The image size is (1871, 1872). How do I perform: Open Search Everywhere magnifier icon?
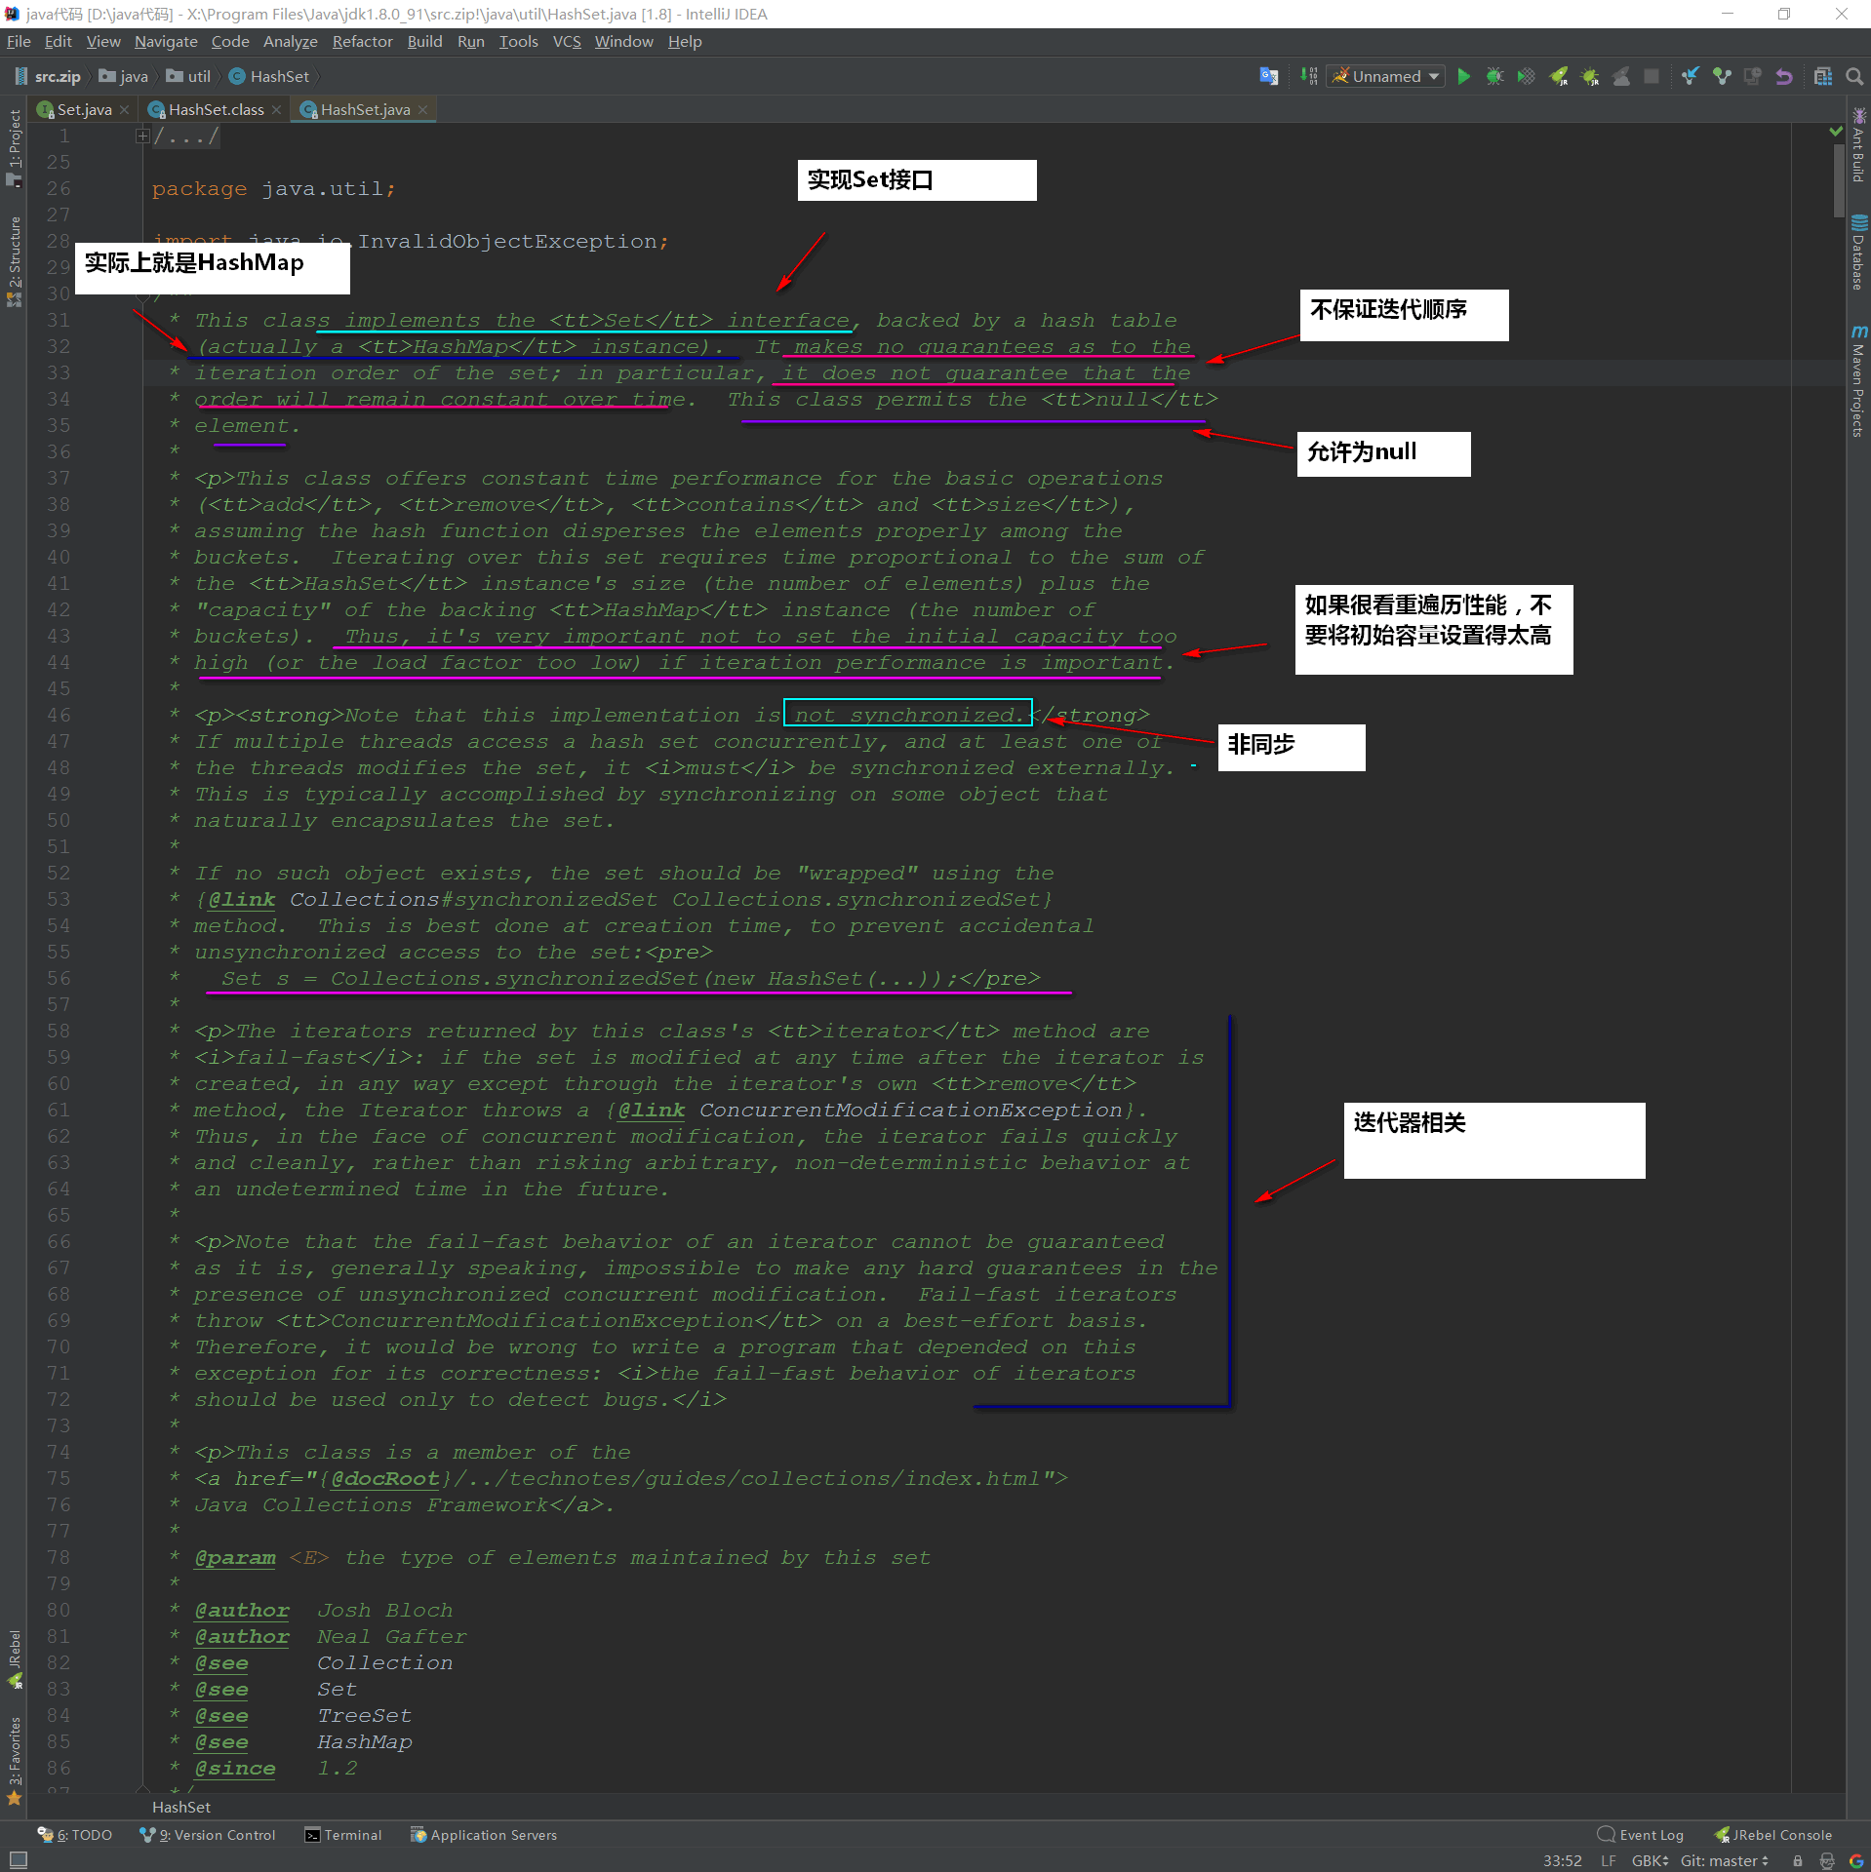(x=1854, y=76)
